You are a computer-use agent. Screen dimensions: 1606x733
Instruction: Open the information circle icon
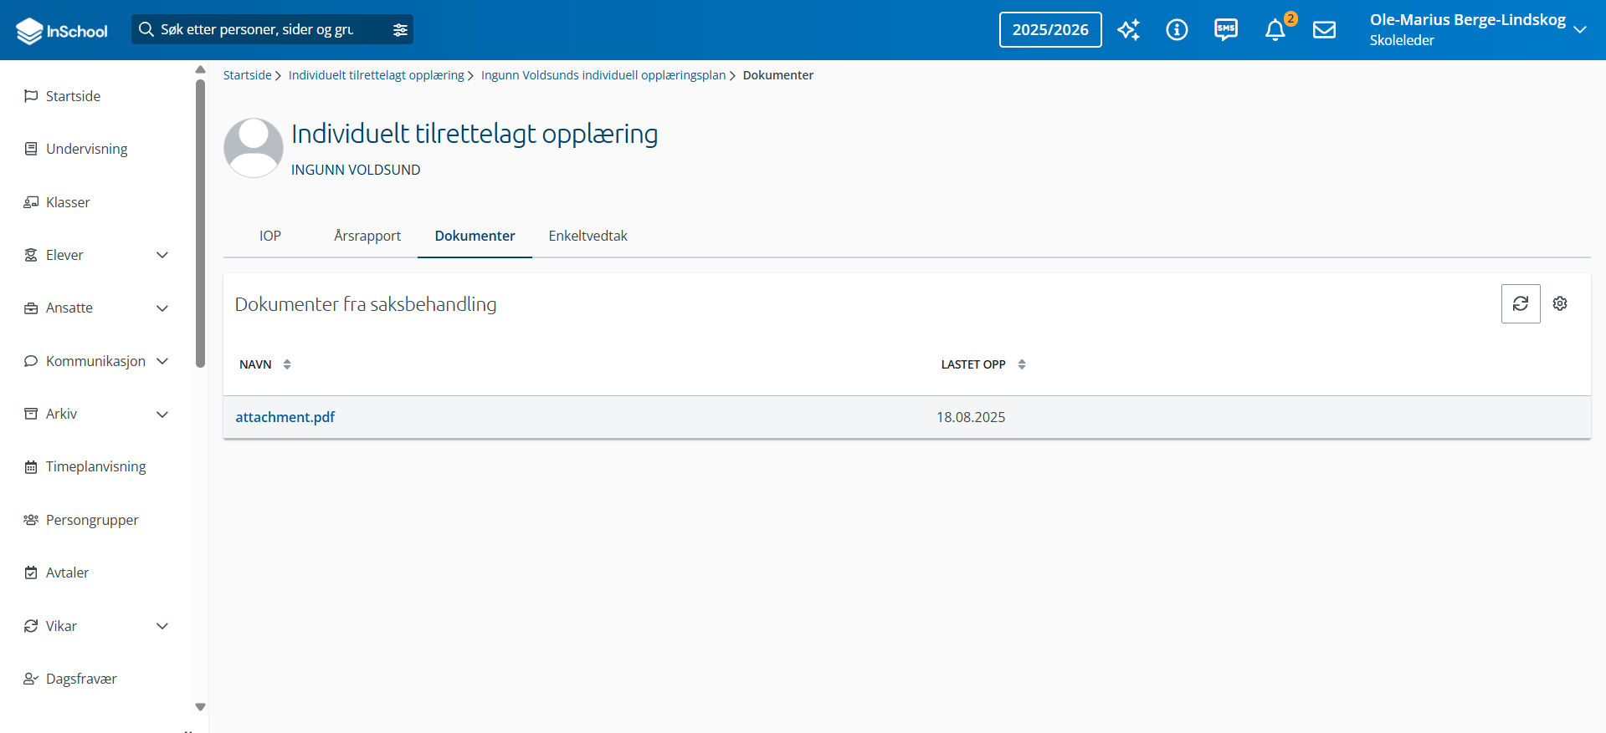point(1177,30)
